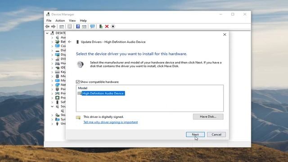Viewport: 288px width, 162px height.
Task: Select Display adapters icon in tree
Action: [x=57, y=54]
